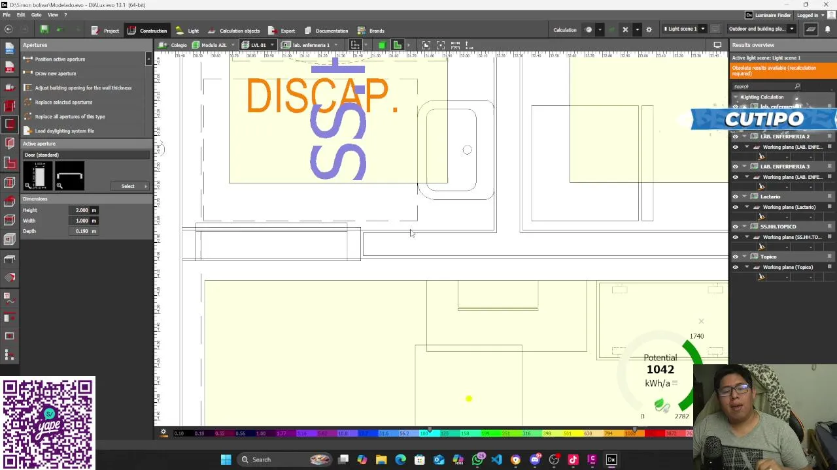
Task: Click the delete results X icon
Action: [x=625, y=29]
